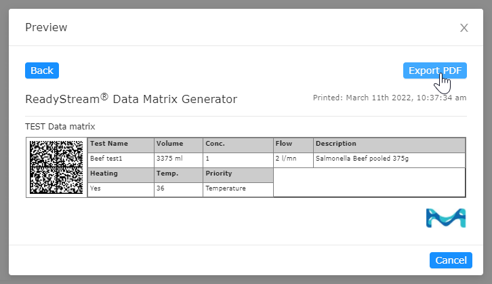Image resolution: width=492 pixels, height=284 pixels.
Task: Click the Back button
Action: [42, 70]
